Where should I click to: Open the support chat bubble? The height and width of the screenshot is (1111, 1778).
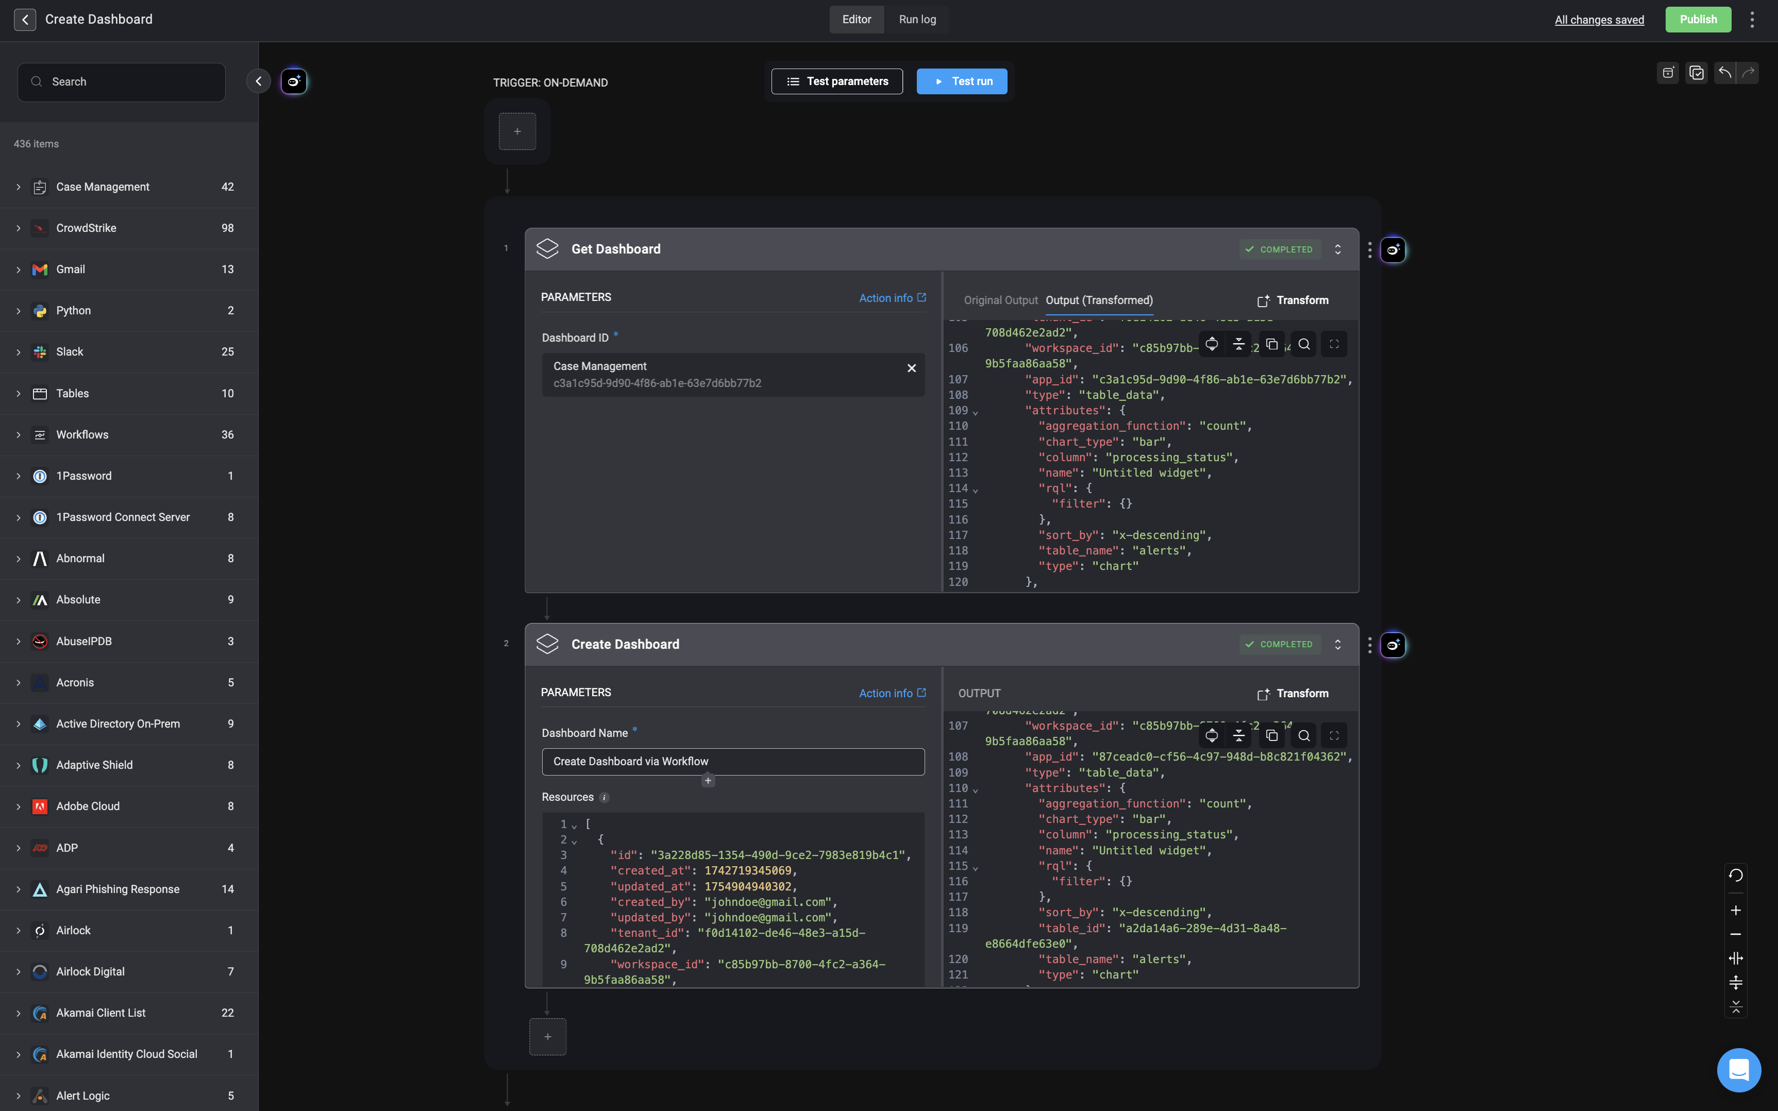click(1738, 1070)
